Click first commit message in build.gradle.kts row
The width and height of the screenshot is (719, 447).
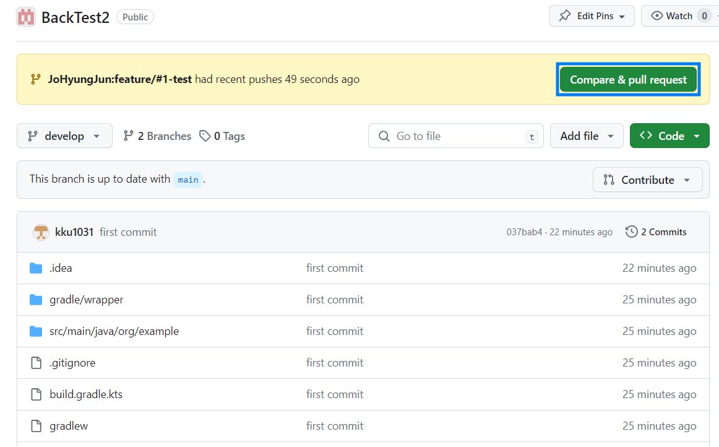click(x=335, y=394)
